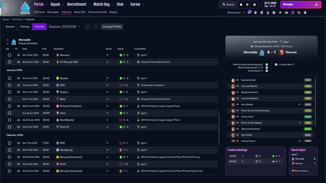Open the Club dropdown menu
The image size is (326, 183).
point(122,4)
